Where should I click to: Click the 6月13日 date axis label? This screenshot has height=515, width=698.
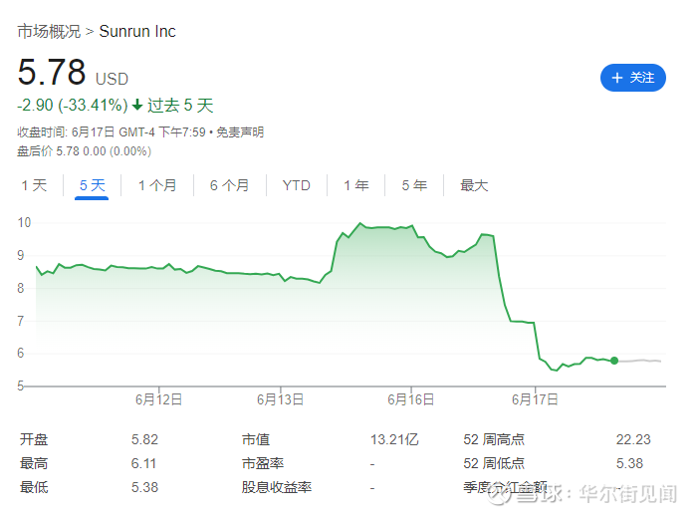[281, 399]
